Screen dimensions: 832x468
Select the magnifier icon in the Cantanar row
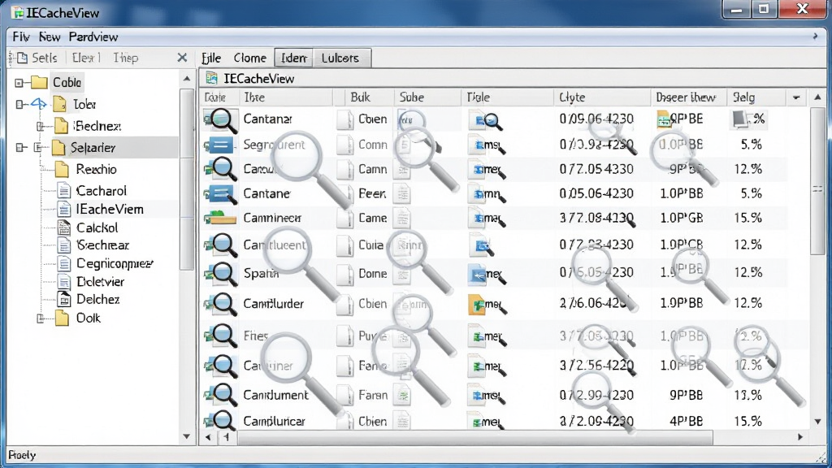click(221, 120)
